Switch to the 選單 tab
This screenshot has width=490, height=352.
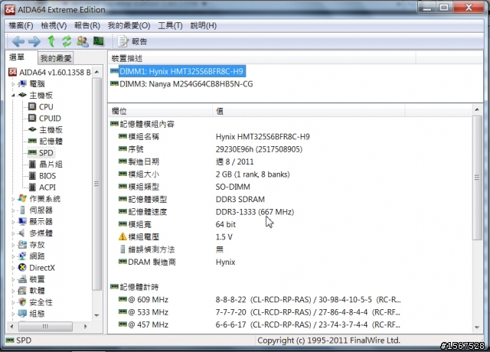click(17, 57)
